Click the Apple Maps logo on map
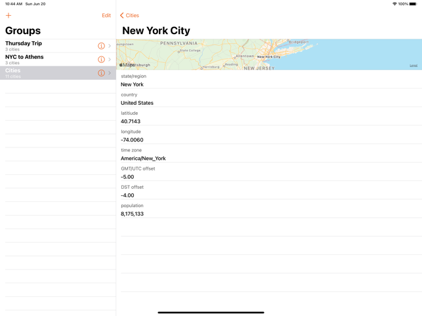 (x=127, y=65)
